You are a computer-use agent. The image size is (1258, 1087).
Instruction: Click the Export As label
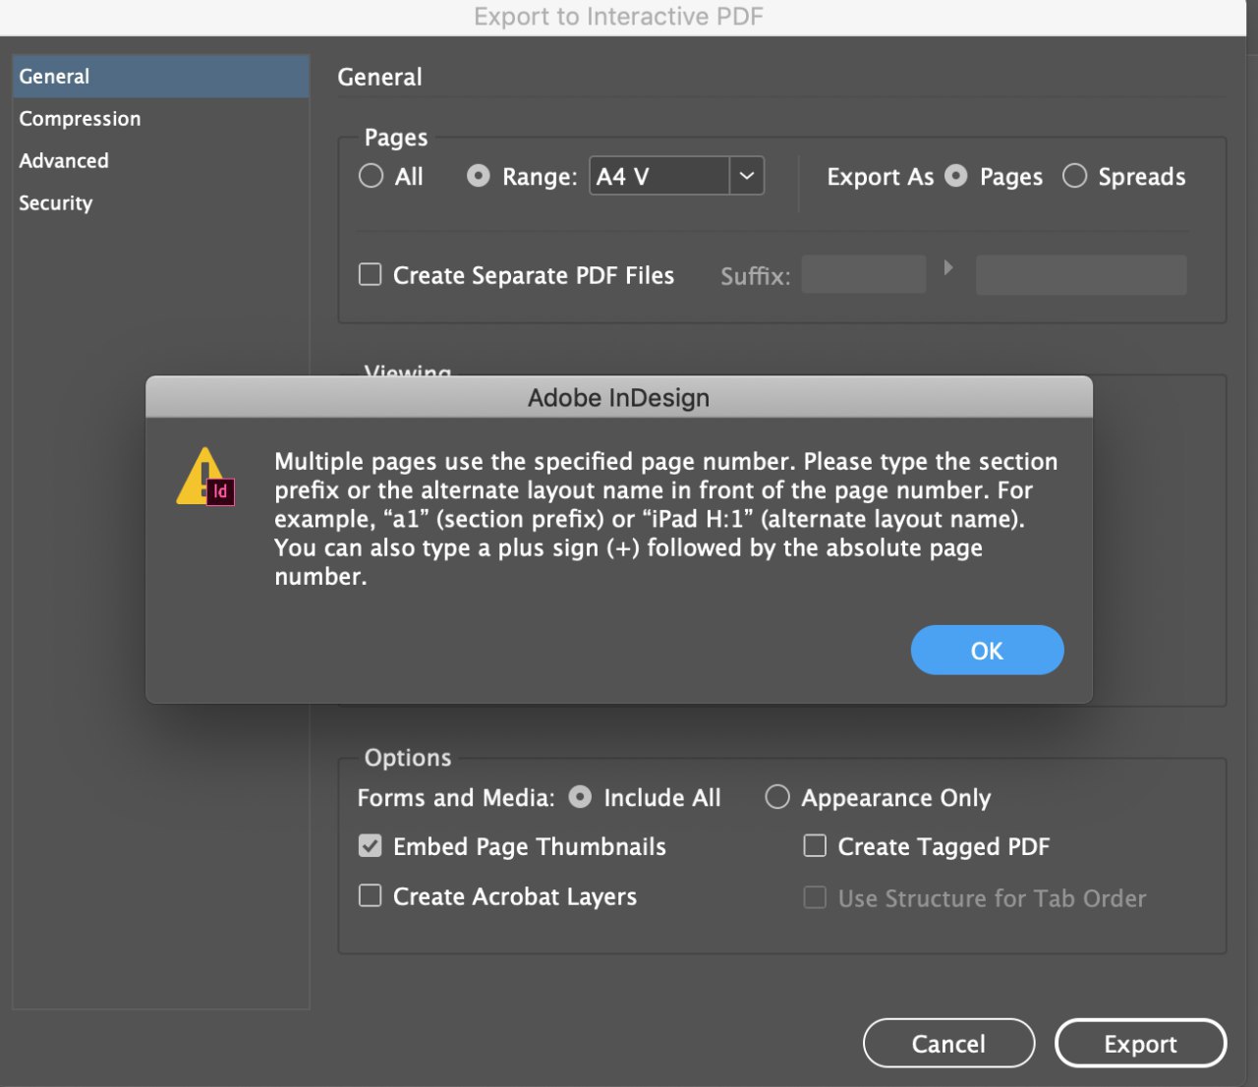881,177
